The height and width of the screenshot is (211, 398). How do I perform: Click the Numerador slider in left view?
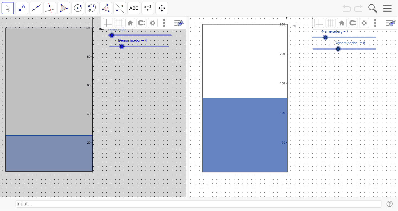(140, 35)
